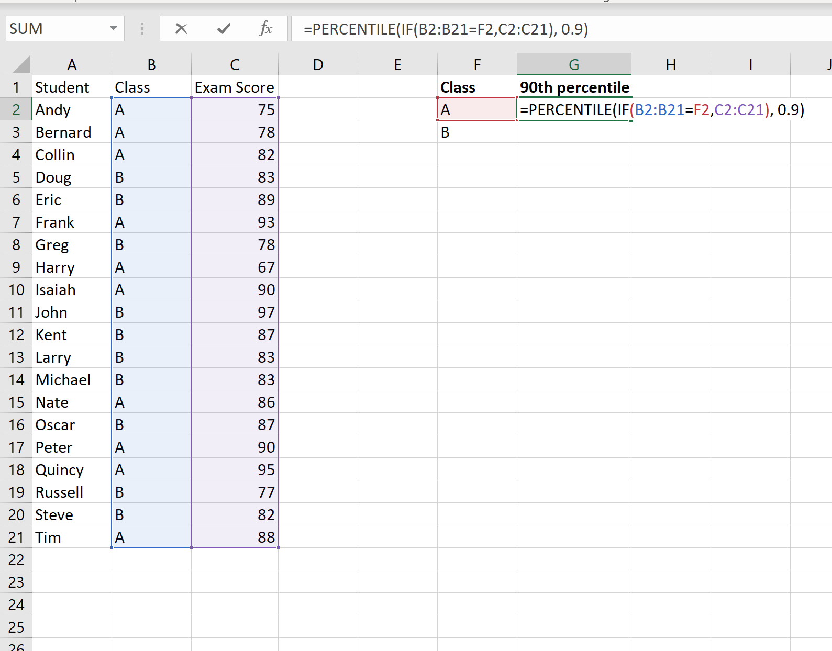Select column B header
The image size is (832, 651).
[x=151, y=64]
